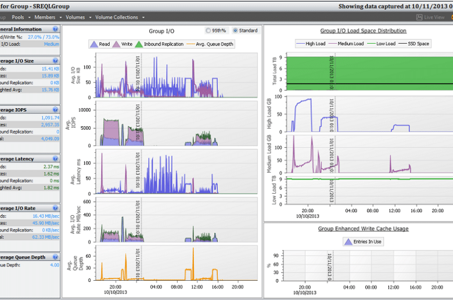
Task: Click the Avg. IOPS chart
Action: pyautogui.click(x=176, y=123)
